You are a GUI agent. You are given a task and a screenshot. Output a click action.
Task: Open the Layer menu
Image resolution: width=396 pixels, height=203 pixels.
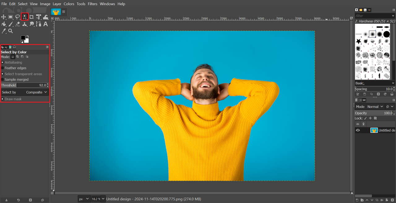(57, 4)
